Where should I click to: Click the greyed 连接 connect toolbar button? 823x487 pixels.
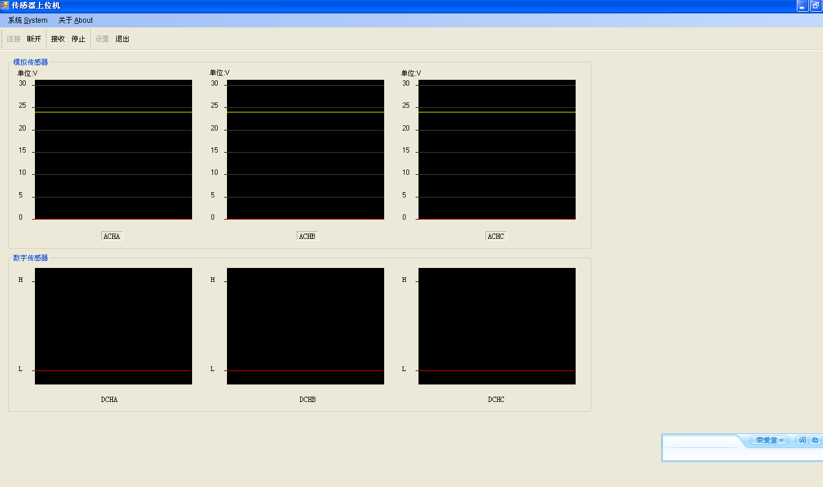[x=14, y=39]
